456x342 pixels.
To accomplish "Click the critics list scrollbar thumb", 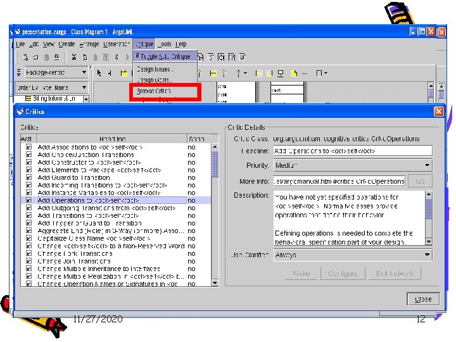I will point(215,164).
